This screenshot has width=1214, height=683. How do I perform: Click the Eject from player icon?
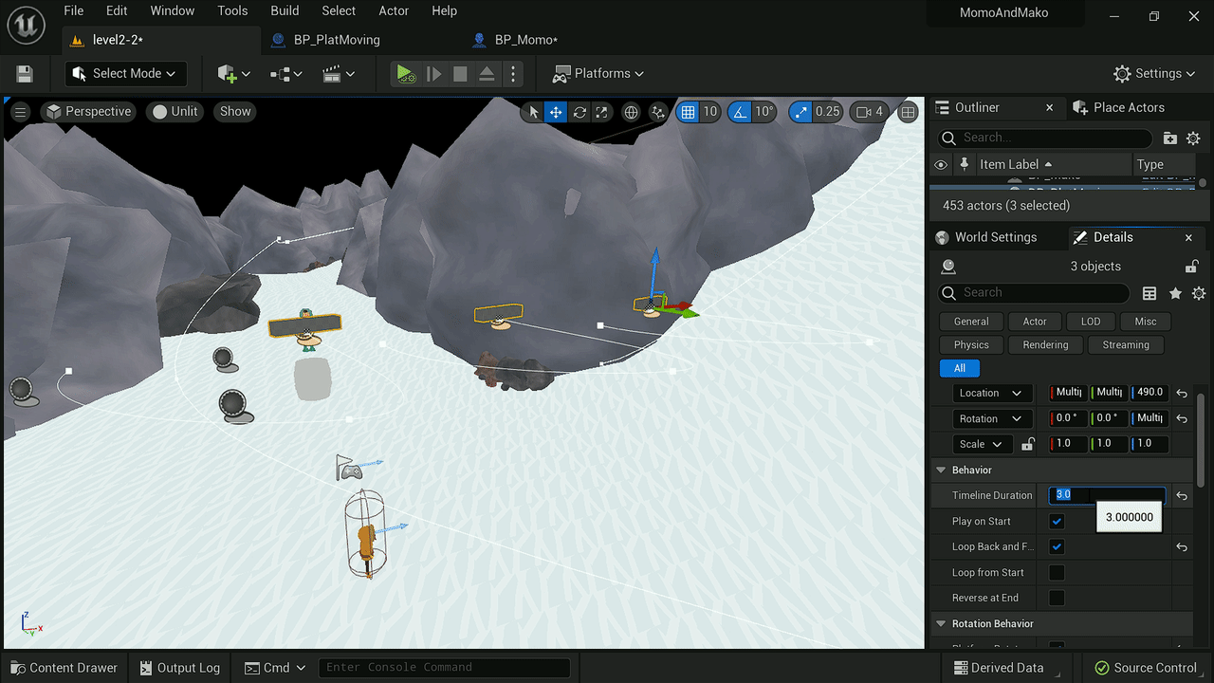click(486, 74)
